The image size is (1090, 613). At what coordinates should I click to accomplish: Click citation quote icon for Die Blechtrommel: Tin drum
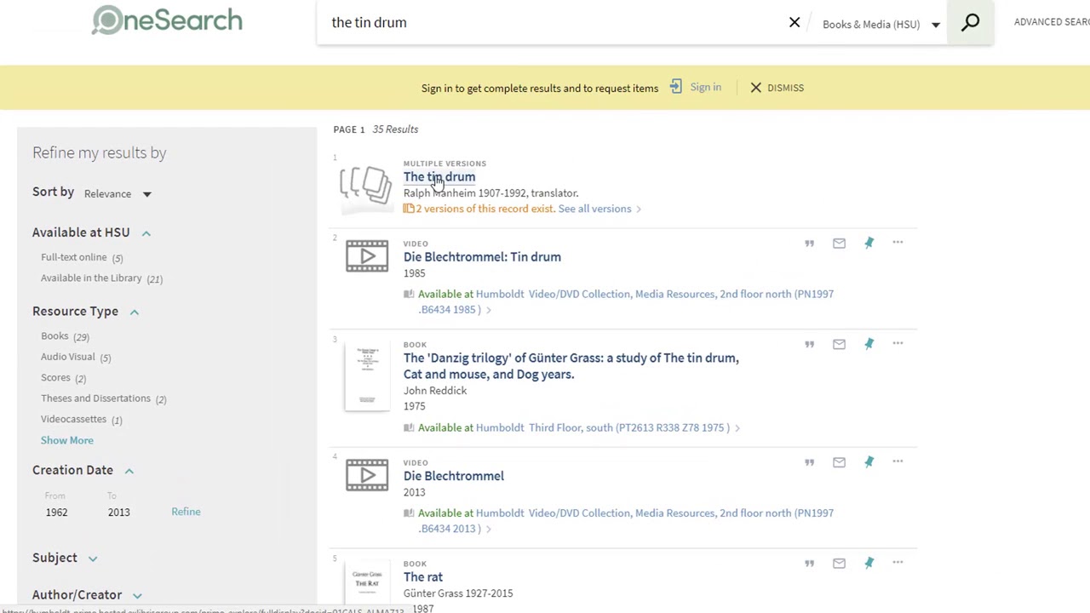point(810,243)
